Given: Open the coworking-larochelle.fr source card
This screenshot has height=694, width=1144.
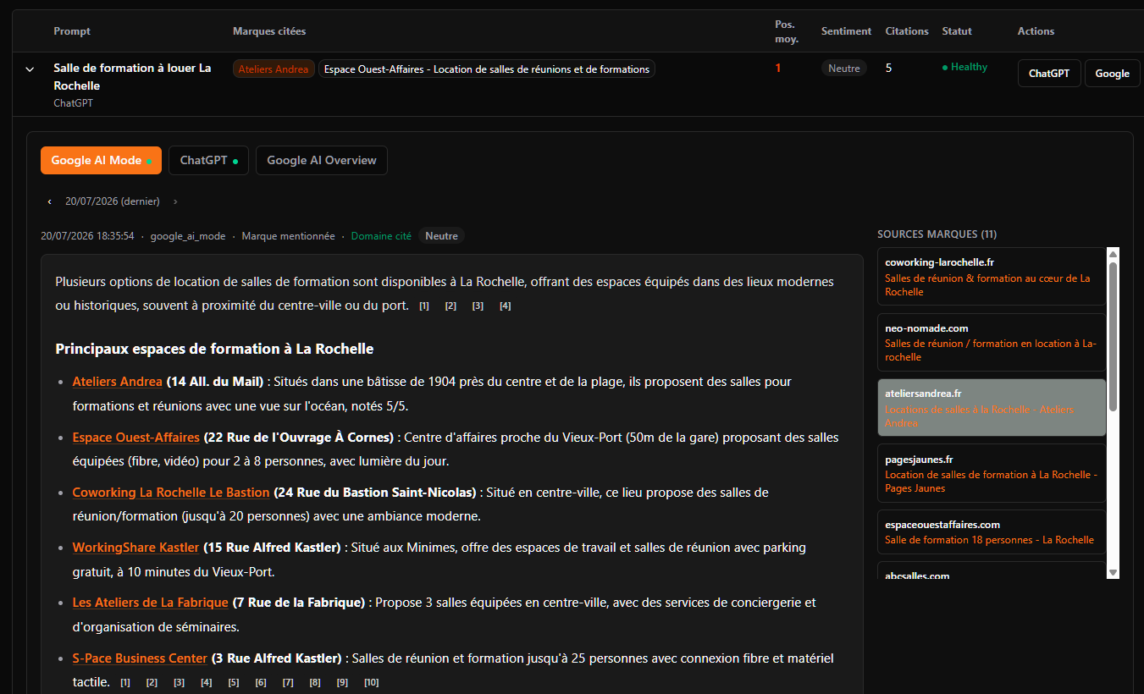Looking at the screenshot, I should (992, 277).
